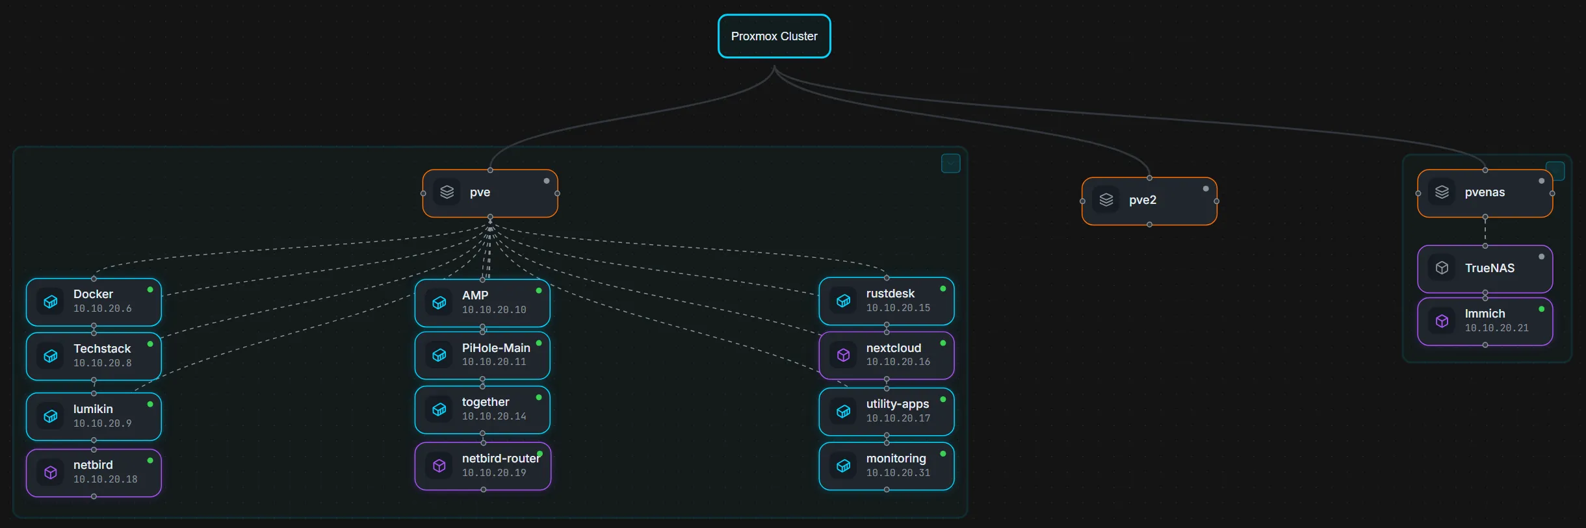Click the monitoring container icon
The height and width of the screenshot is (528, 1586).
844,466
